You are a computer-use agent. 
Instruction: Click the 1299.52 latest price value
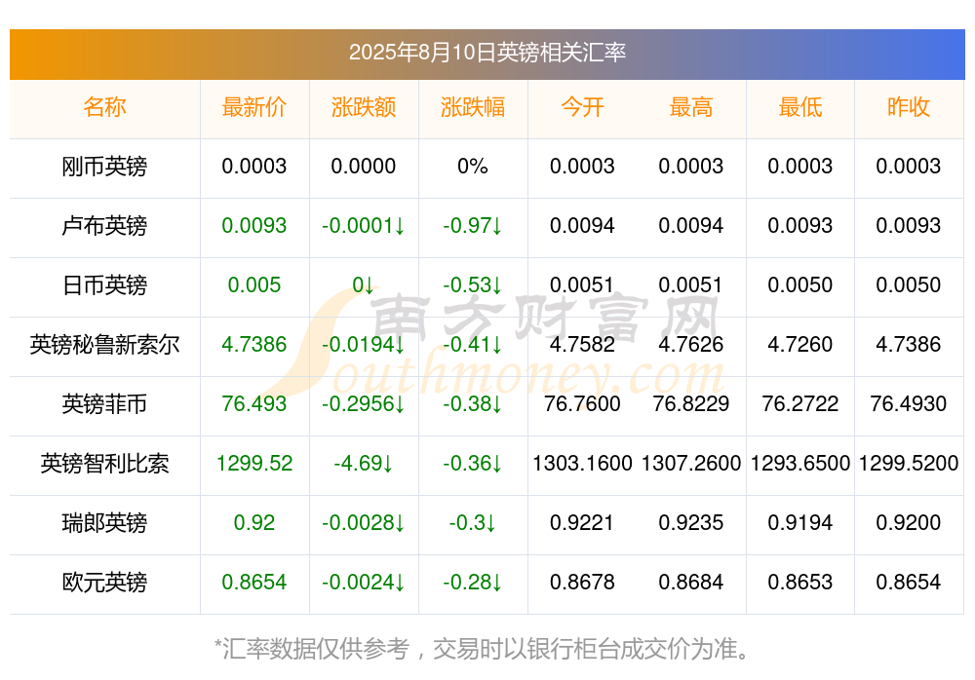(x=254, y=464)
